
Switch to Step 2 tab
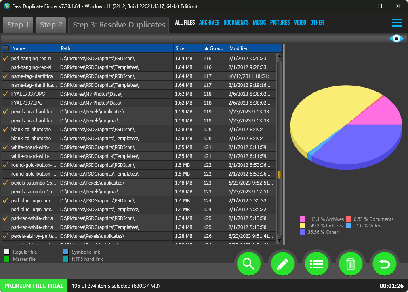tap(51, 25)
